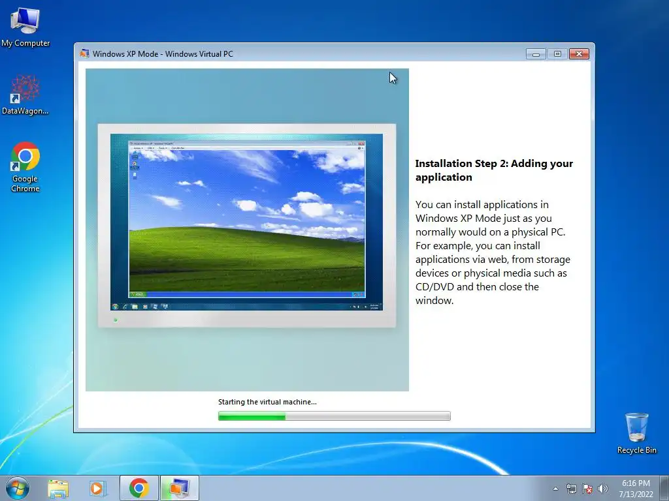Click the Show Desktop strip on the taskbar

(665, 488)
